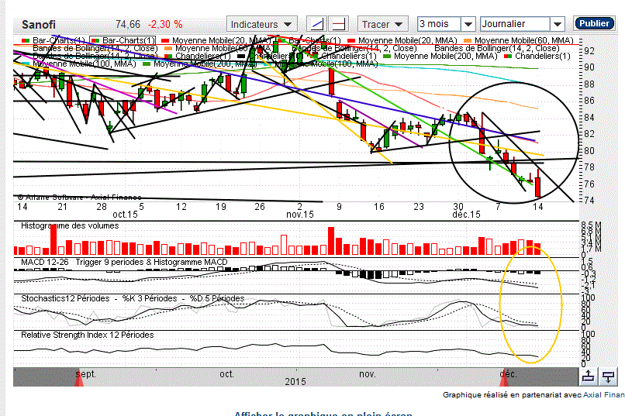Click the Stochastics12 Périodes indicator label
This screenshot has height=416, width=625.
[65, 298]
